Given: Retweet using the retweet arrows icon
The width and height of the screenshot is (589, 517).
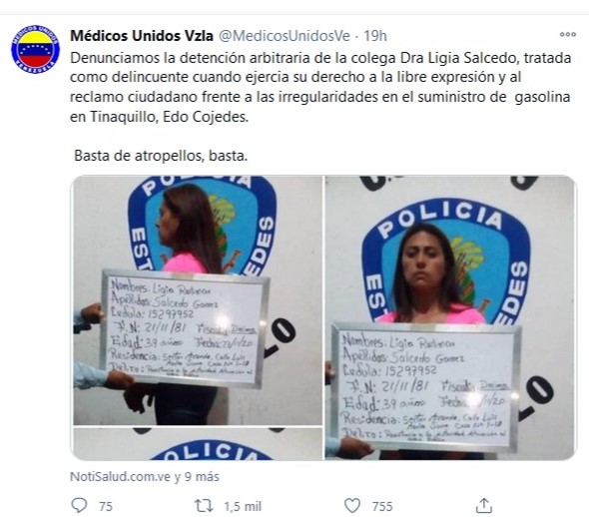Looking at the screenshot, I should [x=204, y=506].
